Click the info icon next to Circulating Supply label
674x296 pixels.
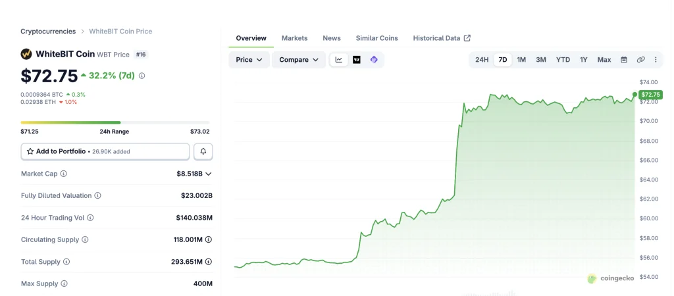click(85, 239)
